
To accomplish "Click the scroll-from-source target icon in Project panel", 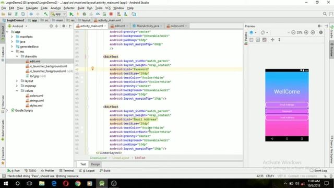I will click(51, 26).
